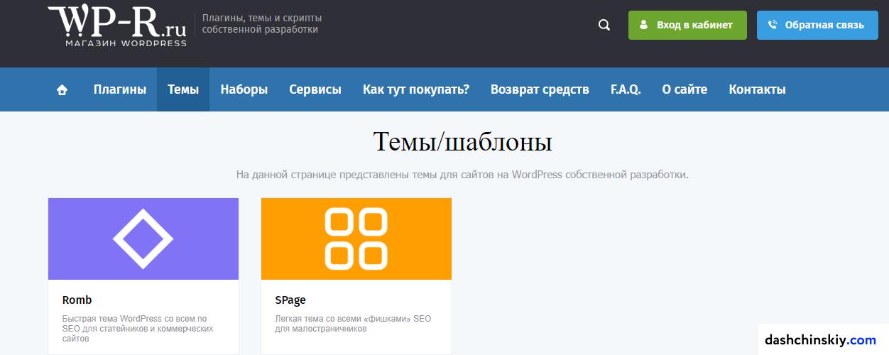Click the tagline Плагины, темы и скрипты
Screen dimensions: 889x355
pyautogui.click(x=261, y=23)
